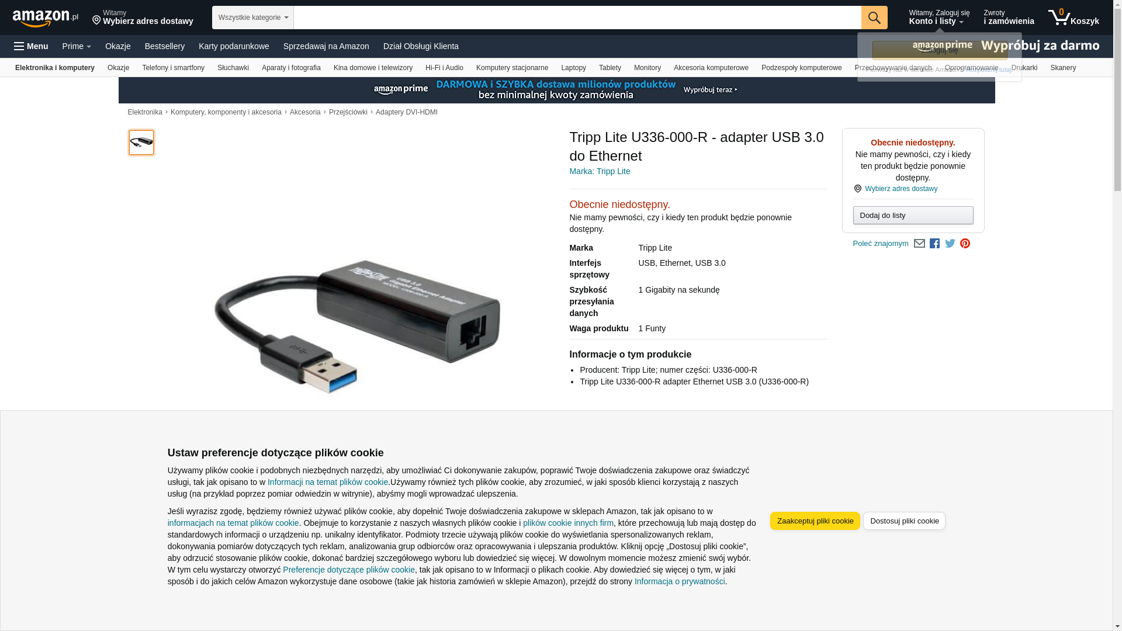Open the Marka: Tripp Lite link
1122x631 pixels.
[600, 171]
